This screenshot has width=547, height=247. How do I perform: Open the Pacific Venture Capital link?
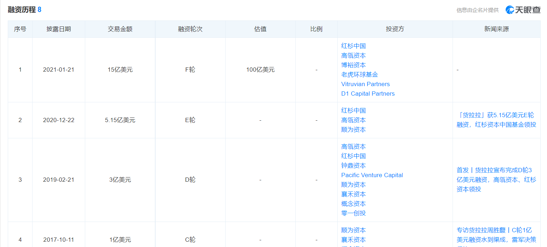pos(372,175)
